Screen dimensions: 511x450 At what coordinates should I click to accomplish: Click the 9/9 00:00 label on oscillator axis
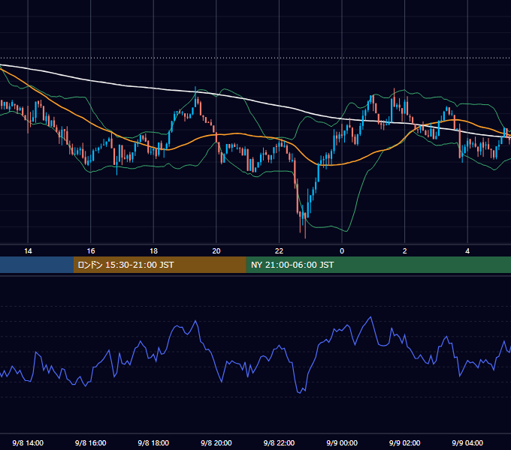pyautogui.click(x=342, y=442)
